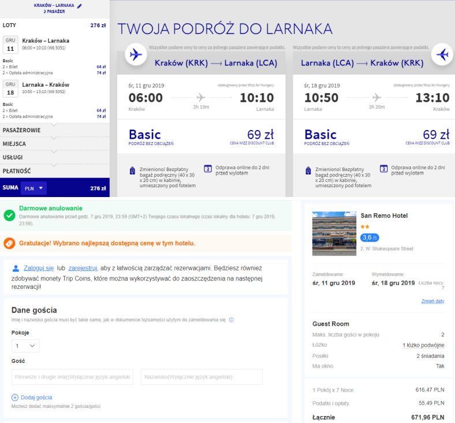455x423 pixels.
Task: Click the Kraków – Larnaka sidebar flight
Action: pos(46,41)
